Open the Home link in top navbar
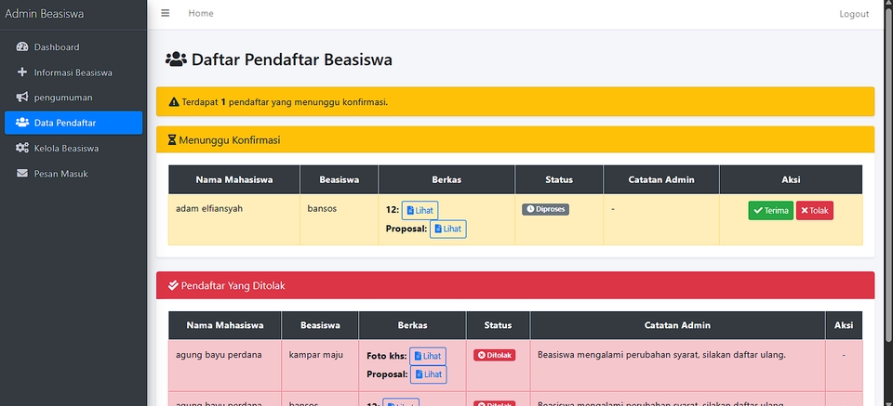The width and height of the screenshot is (893, 406). click(x=200, y=14)
